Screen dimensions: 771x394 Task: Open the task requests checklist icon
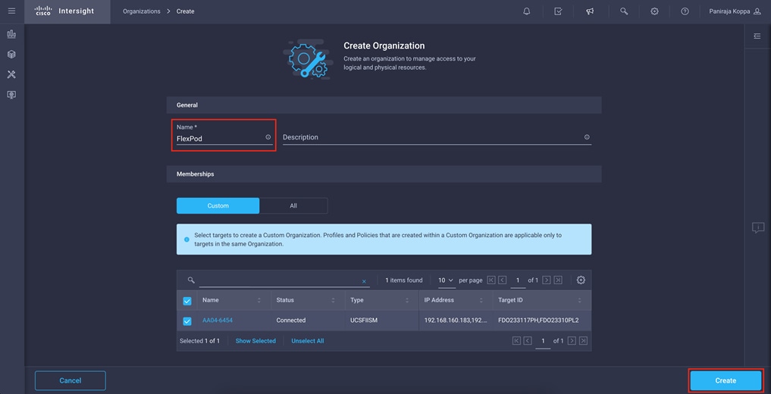point(558,11)
